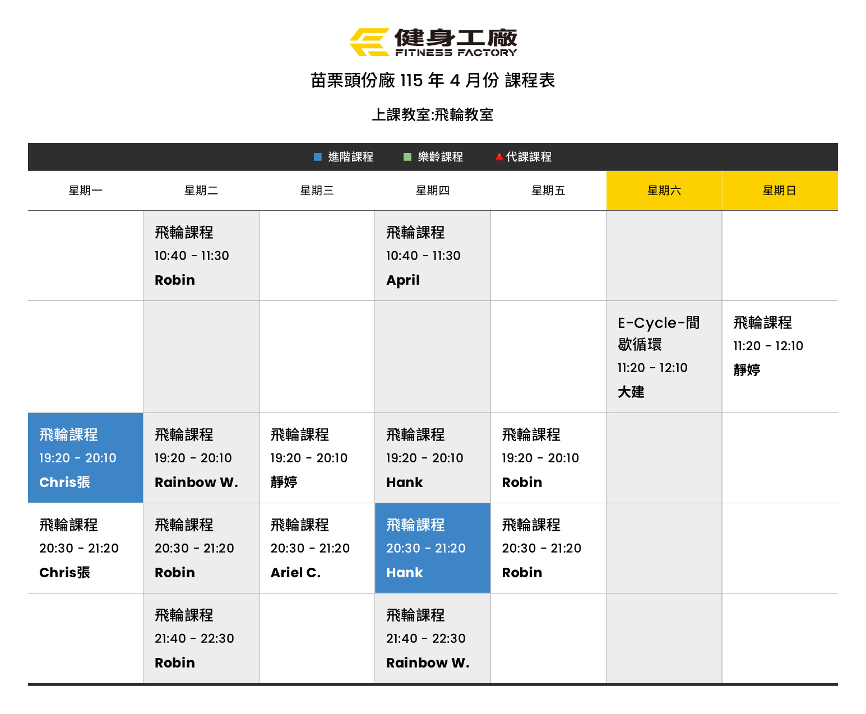
Task: Open Friday 19:20 Robin class
Action: (548, 458)
